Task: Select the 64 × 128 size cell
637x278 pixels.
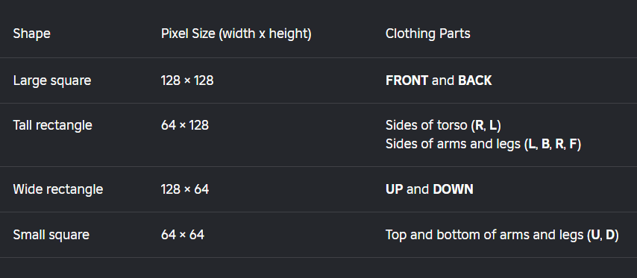Action: [185, 125]
